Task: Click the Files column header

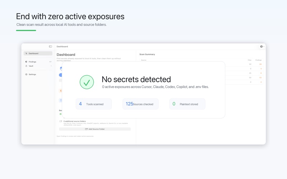Action: [249, 60]
